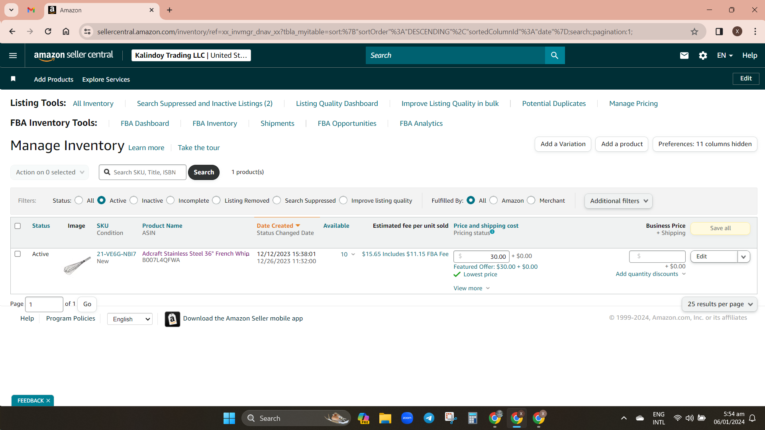The height and width of the screenshot is (430, 765).
Task: Open the Shipments tab
Action: (x=277, y=123)
